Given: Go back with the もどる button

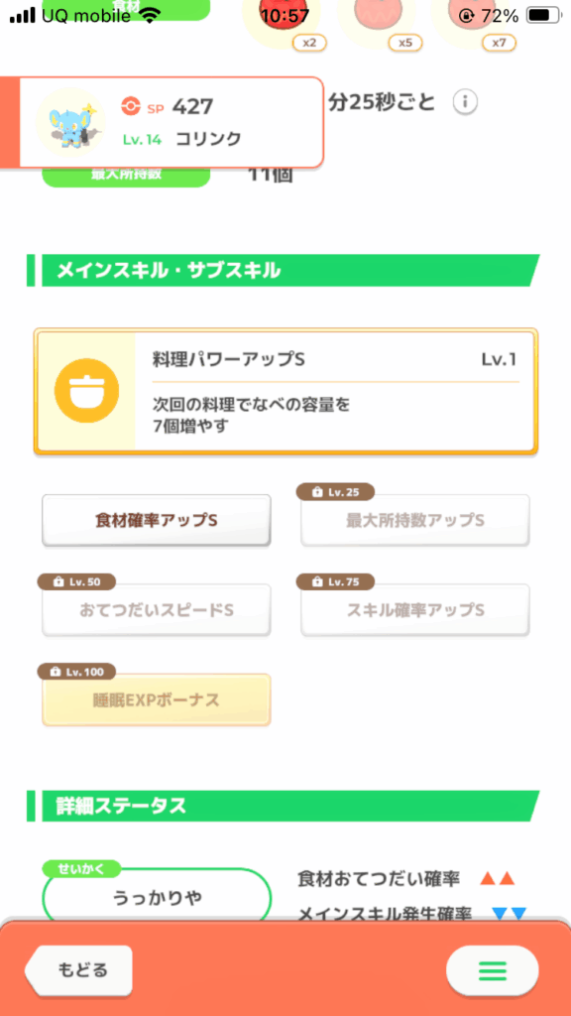Looking at the screenshot, I should tap(79, 970).
